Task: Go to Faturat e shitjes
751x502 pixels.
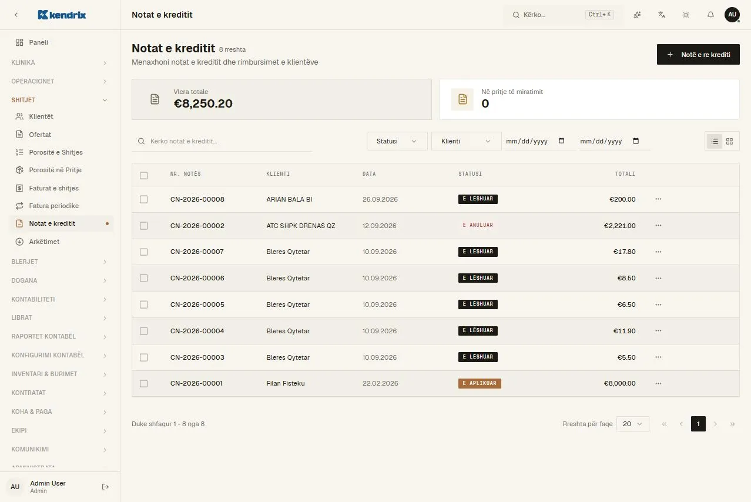Action: (x=62, y=188)
